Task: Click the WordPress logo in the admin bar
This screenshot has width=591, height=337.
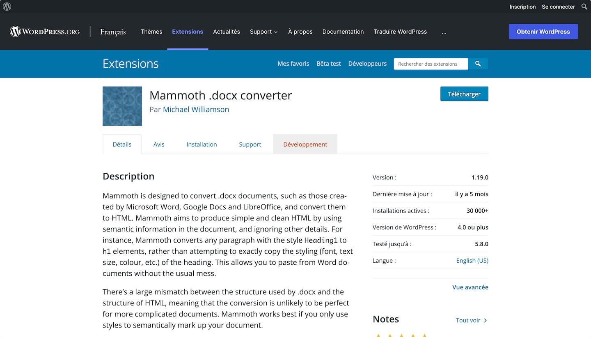Action: pyautogui.click(x=7, y=7)
